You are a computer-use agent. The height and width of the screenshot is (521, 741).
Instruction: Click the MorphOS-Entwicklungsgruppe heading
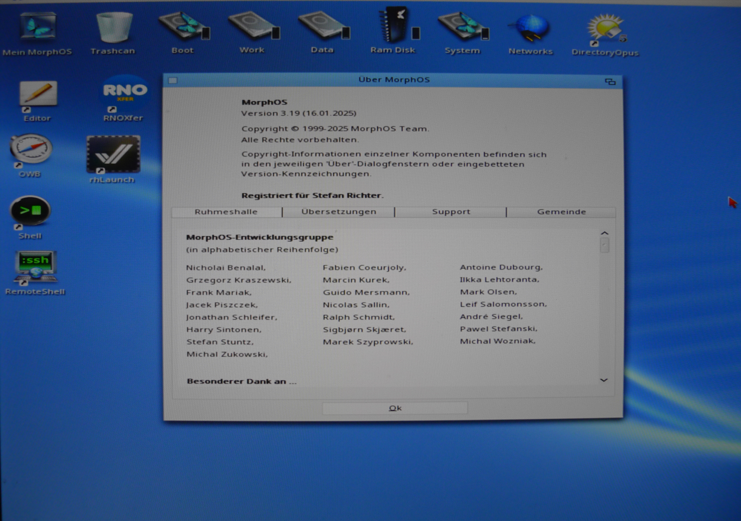tap(259, 237)
